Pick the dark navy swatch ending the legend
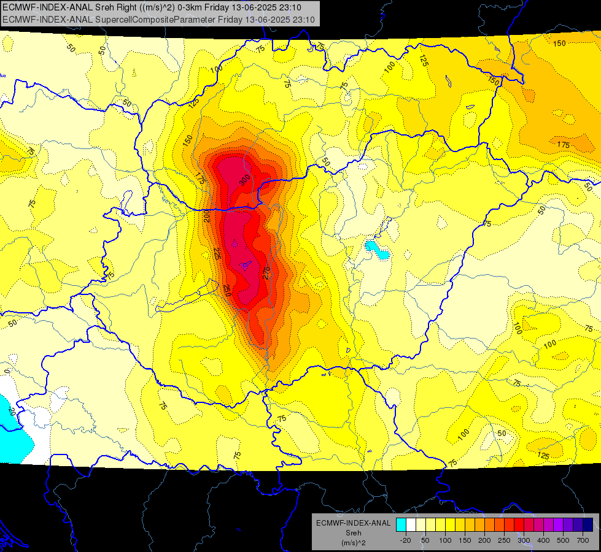601x552 pixels. tap(588, 525)
